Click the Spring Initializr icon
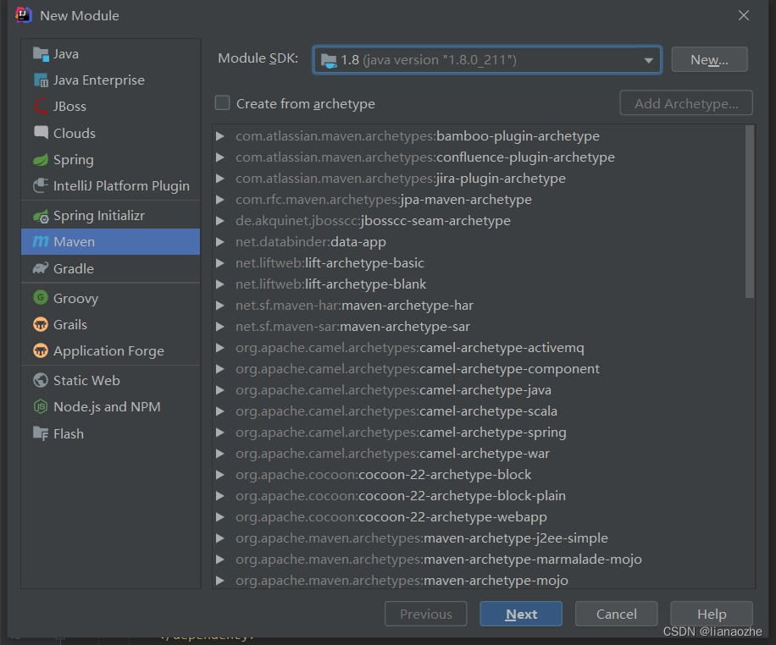776x645 pixels. point(41,216)
